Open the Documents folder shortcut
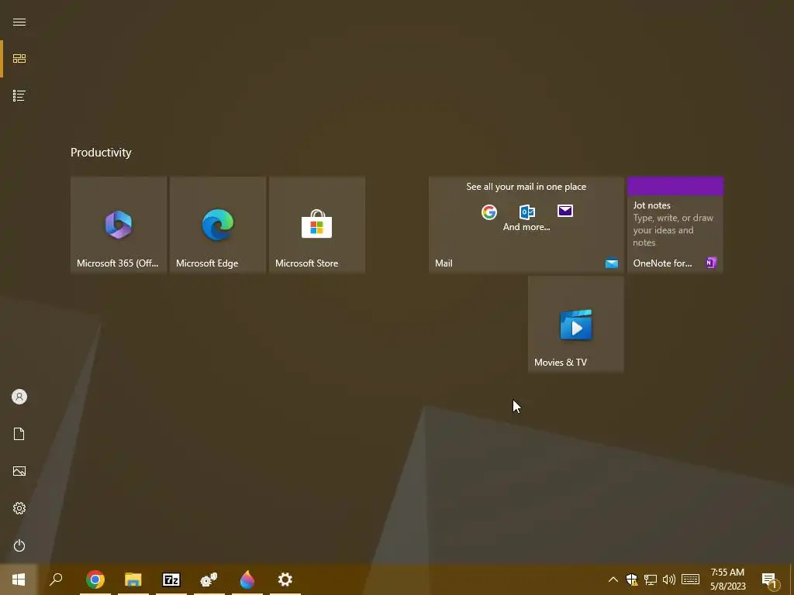This screenshot has width=794, height=595. [x=19, y=434]
